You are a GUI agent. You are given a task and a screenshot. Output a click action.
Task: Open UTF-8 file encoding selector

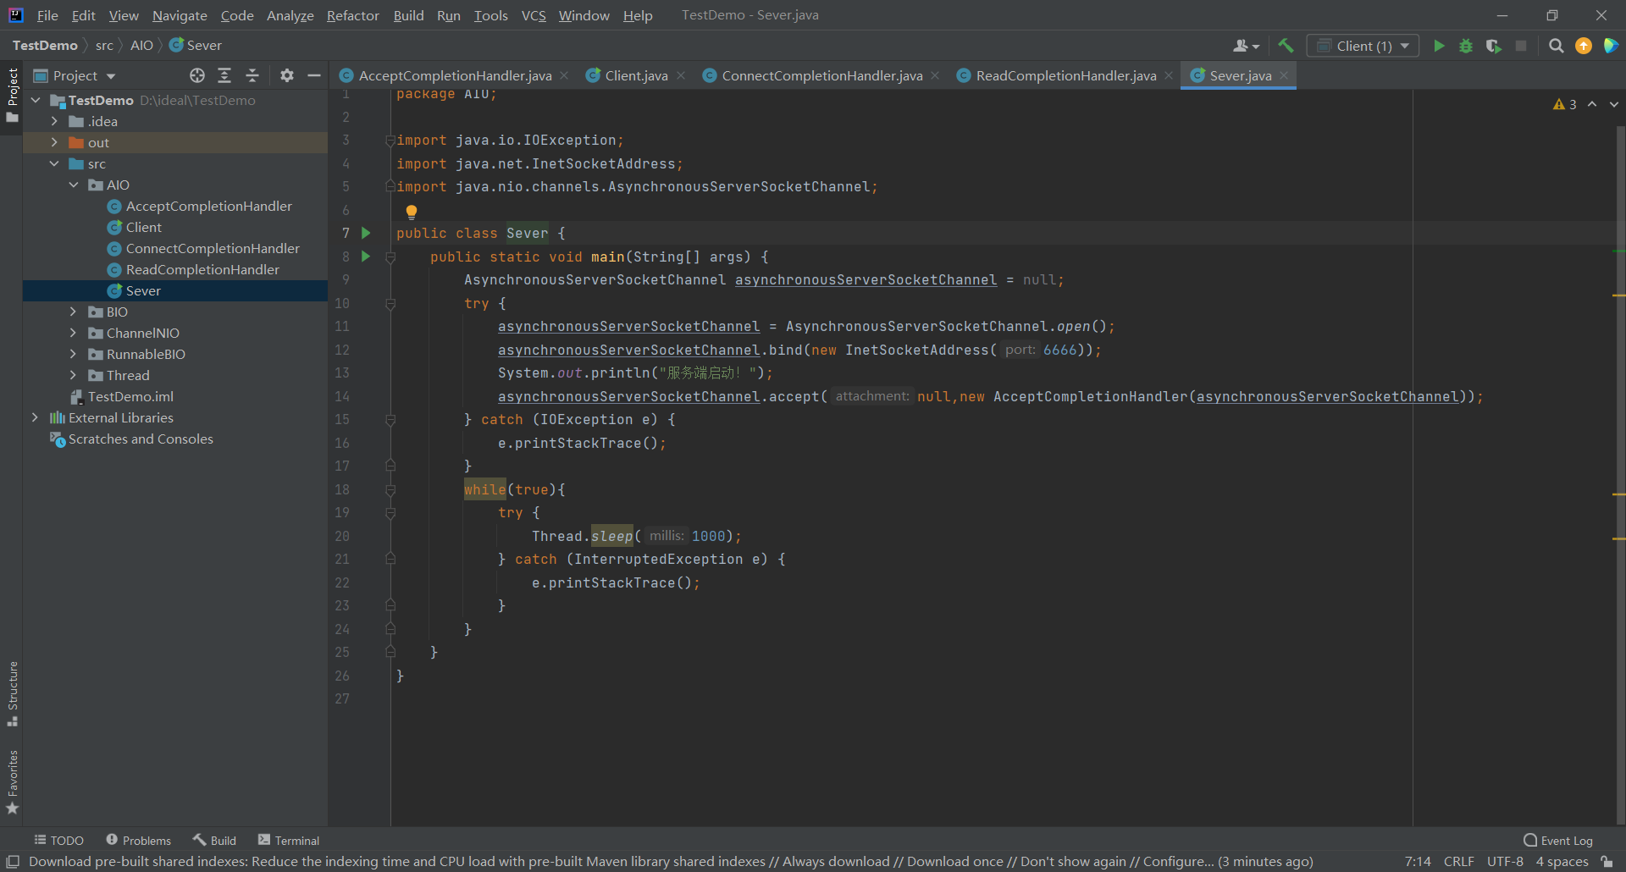pos(1505,862)
